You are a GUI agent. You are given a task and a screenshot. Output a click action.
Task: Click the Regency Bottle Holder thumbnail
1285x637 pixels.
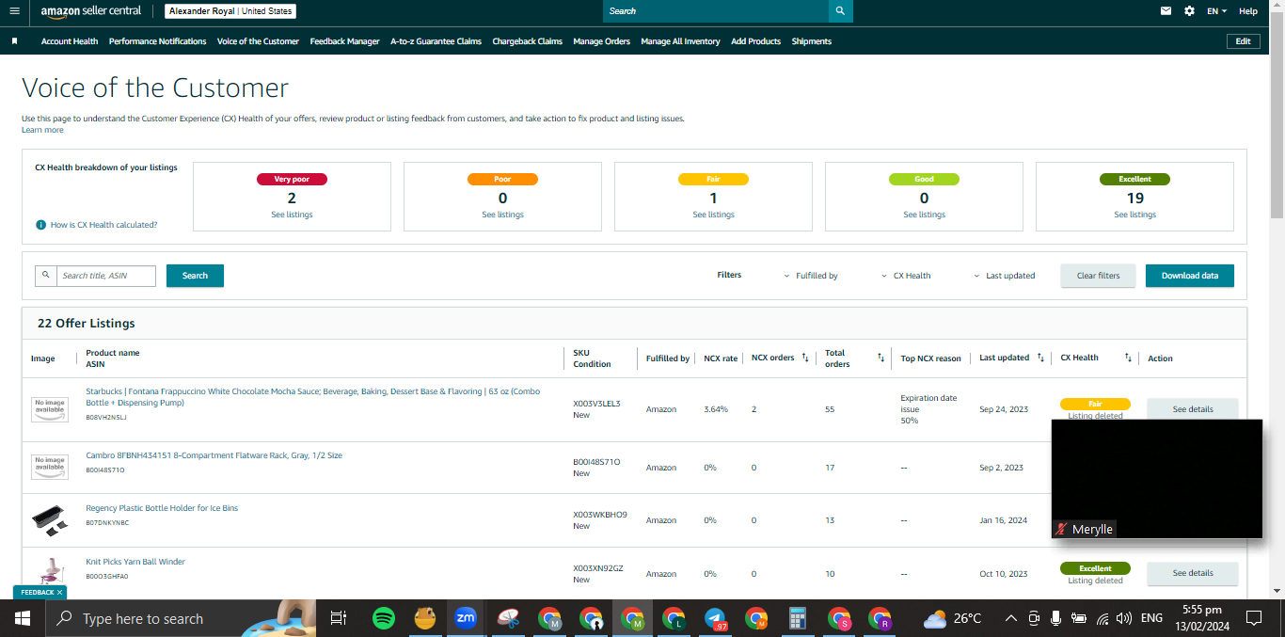[49, 519]
